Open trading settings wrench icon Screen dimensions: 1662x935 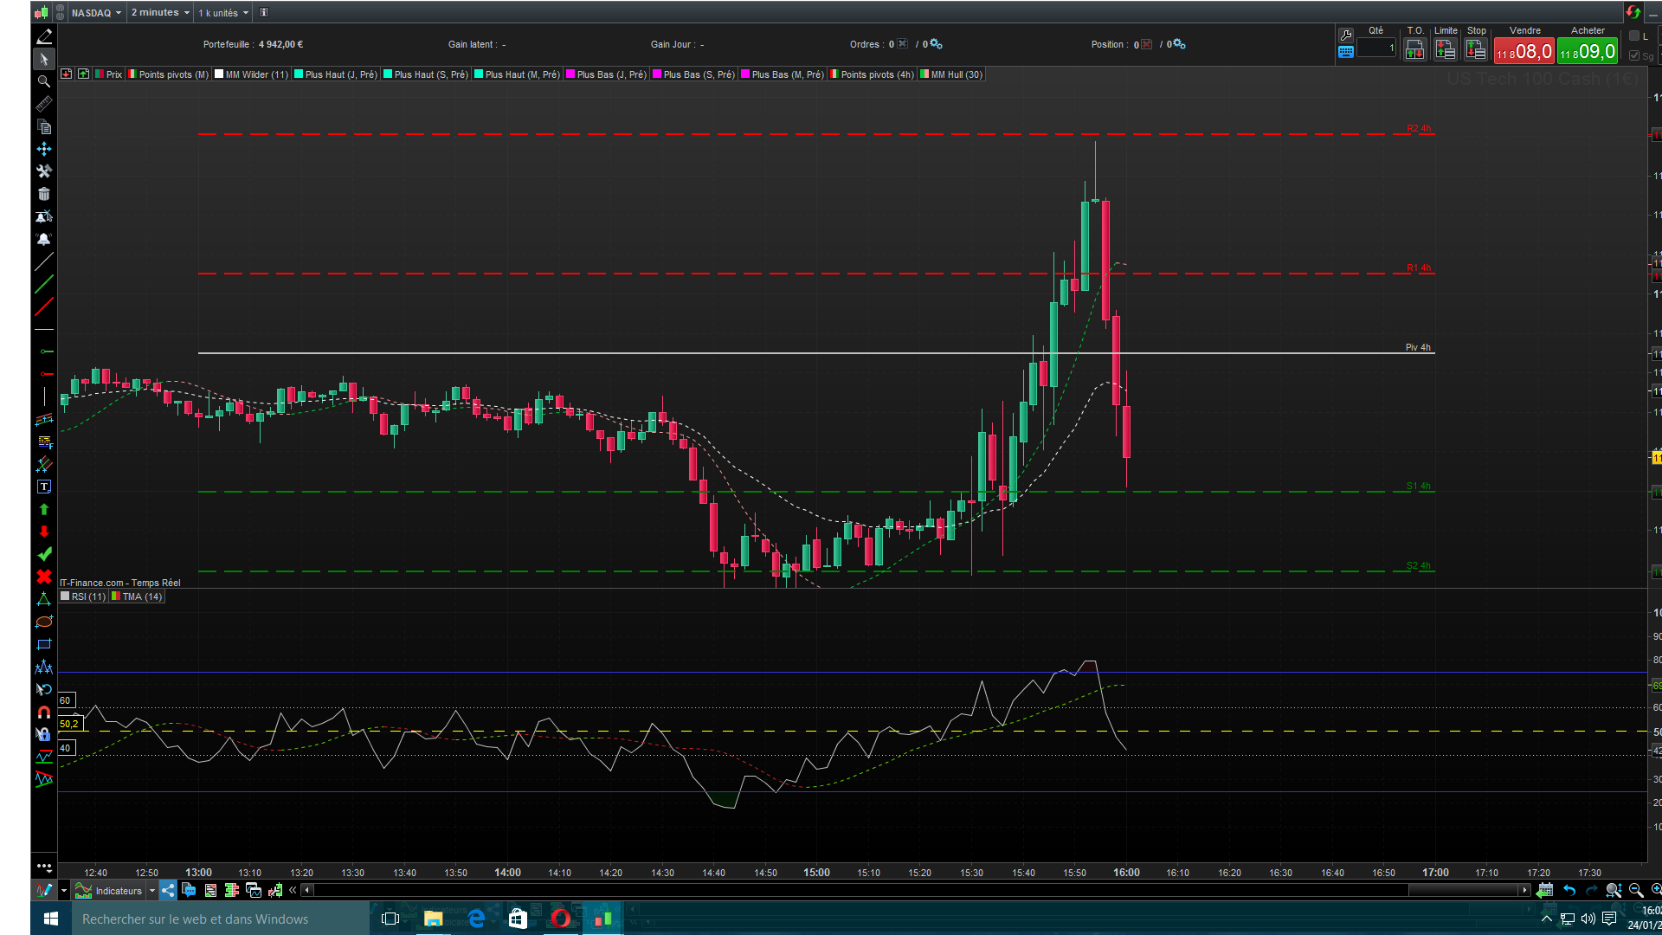click(x=1346, y=35)
